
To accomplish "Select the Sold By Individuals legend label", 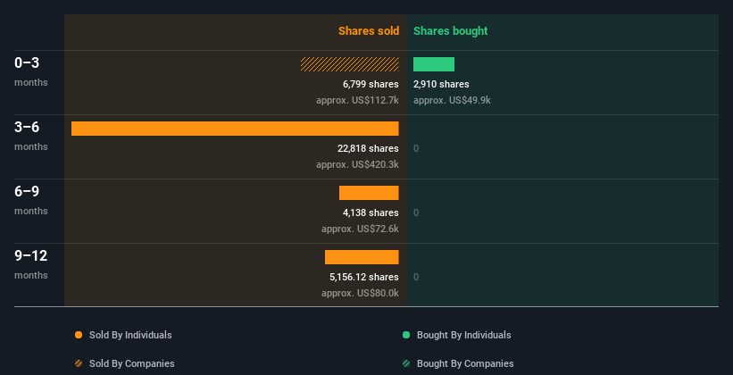I will pos(130,335).
